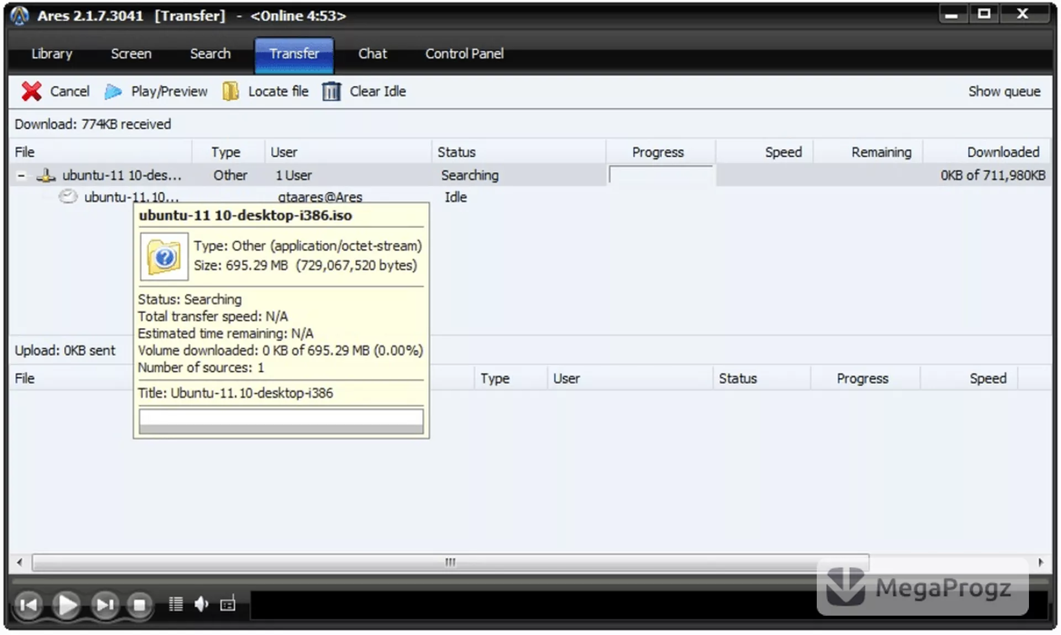Click the "Upload: 0KB sent" label
Screen dimensions: 1061x635
pos(65,351)
